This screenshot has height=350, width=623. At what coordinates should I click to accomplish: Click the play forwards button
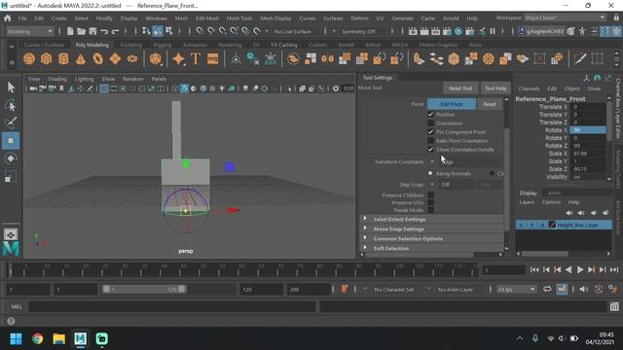(580, 270)
